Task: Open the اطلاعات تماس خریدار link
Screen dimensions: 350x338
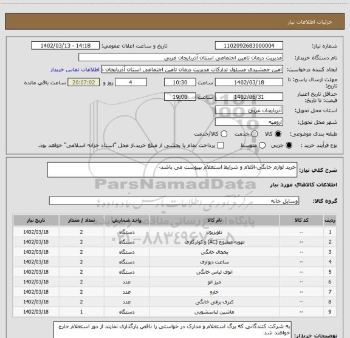Action: pos(75,70)
